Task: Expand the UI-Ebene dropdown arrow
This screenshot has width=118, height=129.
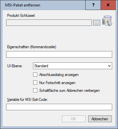Action: point(109,66)
